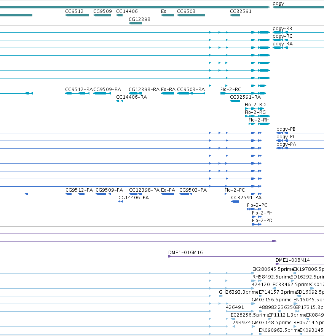Click the CG14406-PA protein feature
The image size is (324, 336).
121,202
